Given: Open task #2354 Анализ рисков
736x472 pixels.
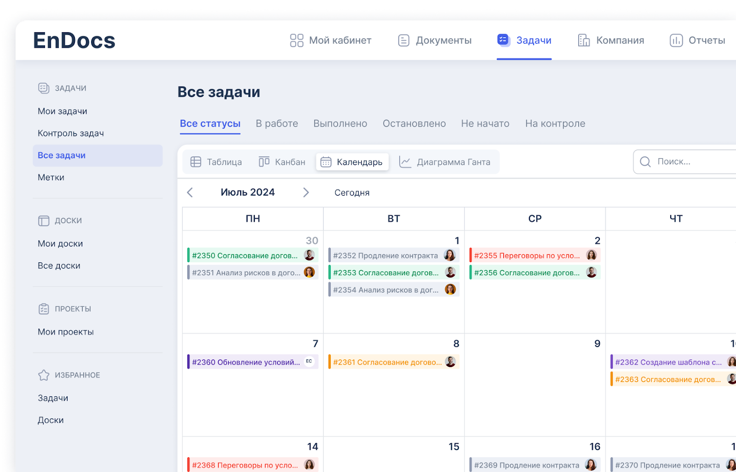Looking at the screenshot, I should tap(394, 289).
